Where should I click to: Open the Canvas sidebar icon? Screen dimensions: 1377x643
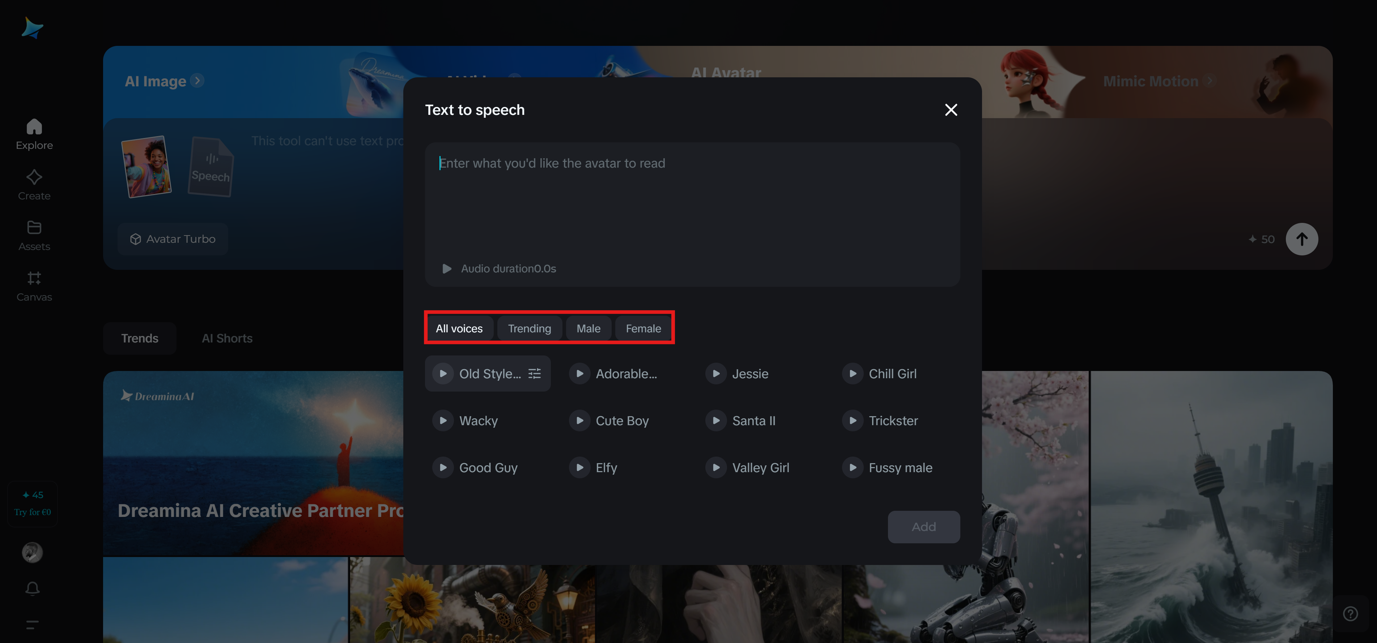(34, 278)
